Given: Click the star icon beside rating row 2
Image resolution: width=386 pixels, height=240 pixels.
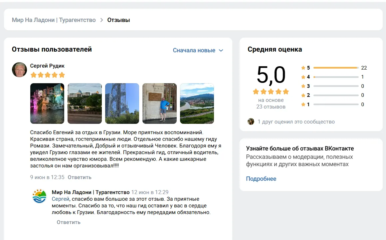Looking at the screenshot, I should (x=303, y=95).
